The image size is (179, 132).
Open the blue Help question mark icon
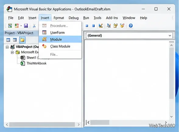pos(131,26)
